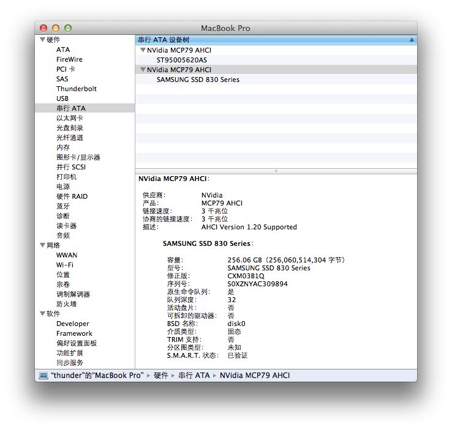Open the Thunderbolt category
The height and width of the screenshot is (430, 452).
[77, 89]
